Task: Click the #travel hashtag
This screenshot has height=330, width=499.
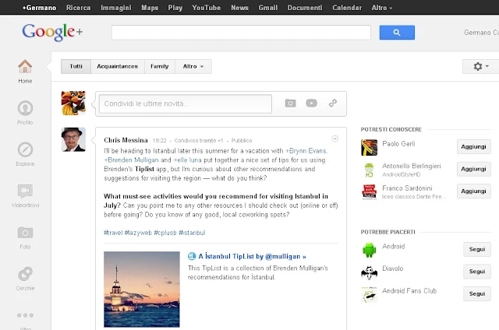Action: click(x=113, y=233)
